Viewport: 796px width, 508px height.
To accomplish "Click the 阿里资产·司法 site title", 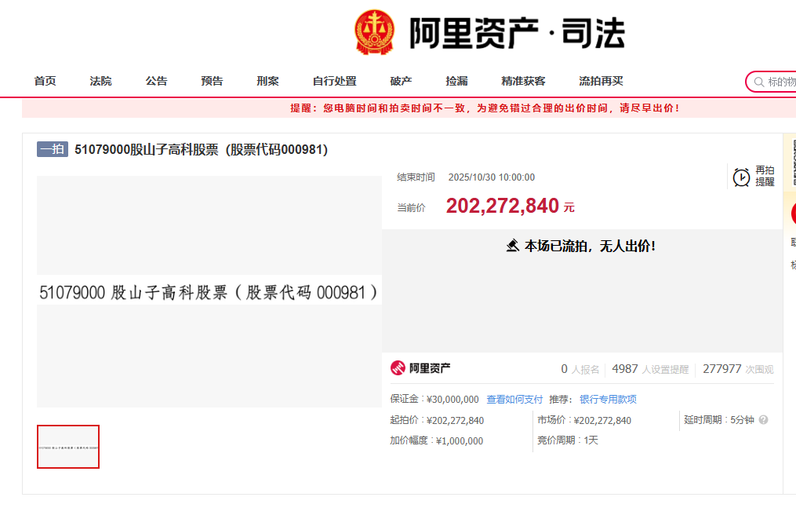I will pyautogui.click(x=517, y=33).
